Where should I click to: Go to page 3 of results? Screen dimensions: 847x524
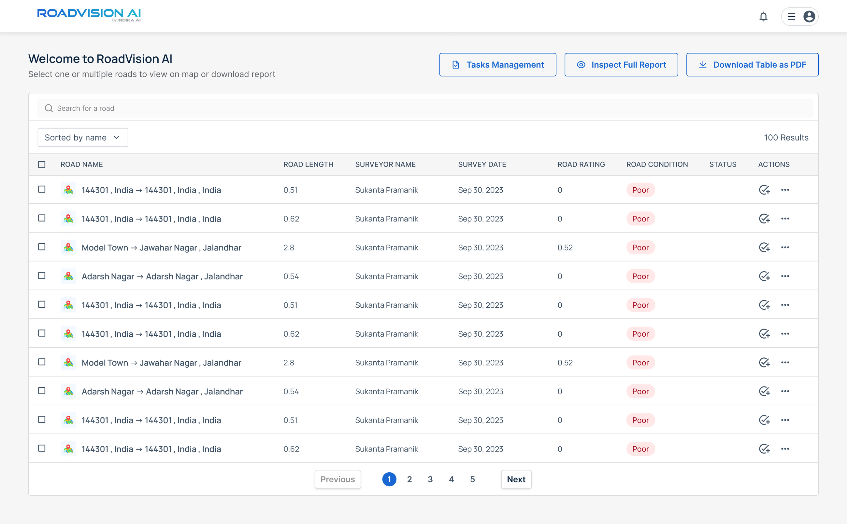(430, 479)
